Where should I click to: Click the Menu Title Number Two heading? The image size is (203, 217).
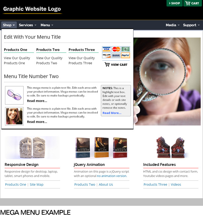click(x=31, y=76)
